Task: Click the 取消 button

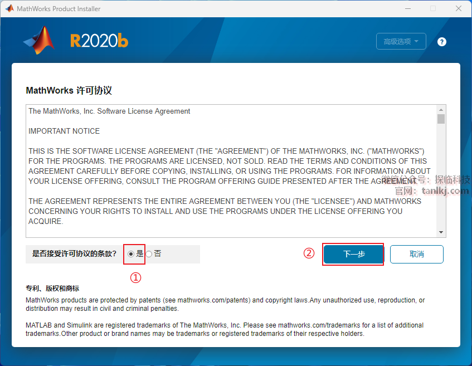Action: (x=417, y=255)
